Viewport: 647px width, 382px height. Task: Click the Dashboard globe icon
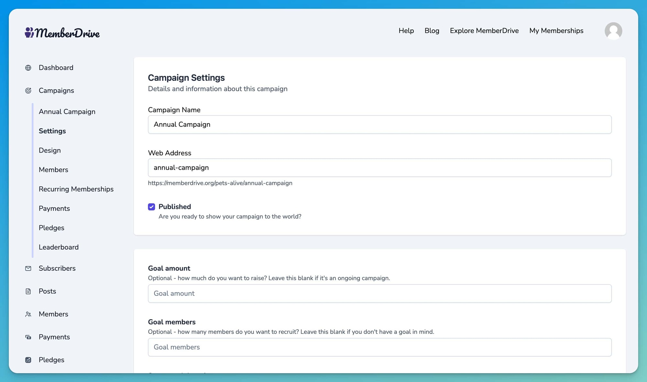(x=28, y=68)
